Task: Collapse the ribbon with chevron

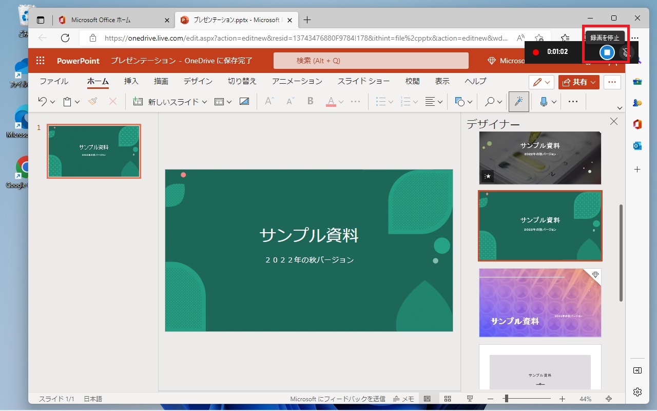Action: point(620,108)
